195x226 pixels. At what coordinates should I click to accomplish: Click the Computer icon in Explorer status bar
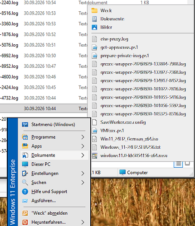(122, 173)
